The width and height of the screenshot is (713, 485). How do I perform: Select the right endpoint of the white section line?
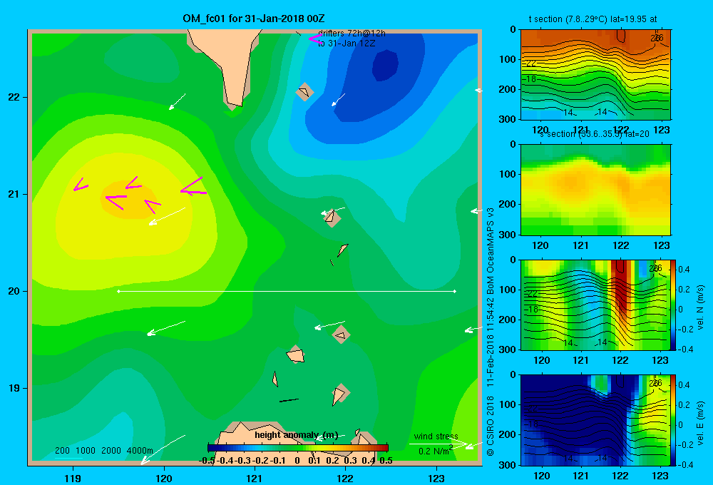click(455, 291)
